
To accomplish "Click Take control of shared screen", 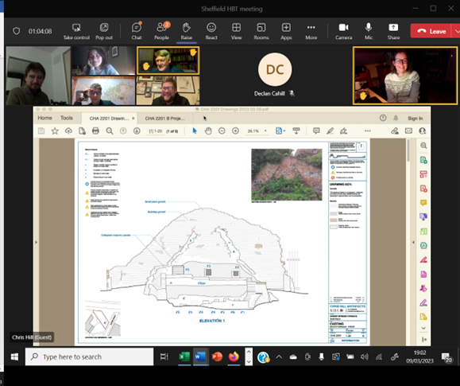I will (x=76, y=31).
